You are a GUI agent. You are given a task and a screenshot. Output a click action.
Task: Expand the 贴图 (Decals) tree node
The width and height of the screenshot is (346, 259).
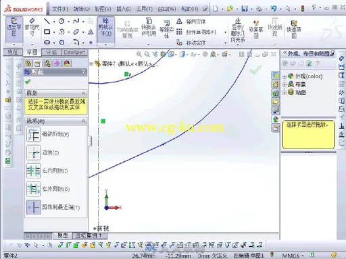click(x=285, y=92)
